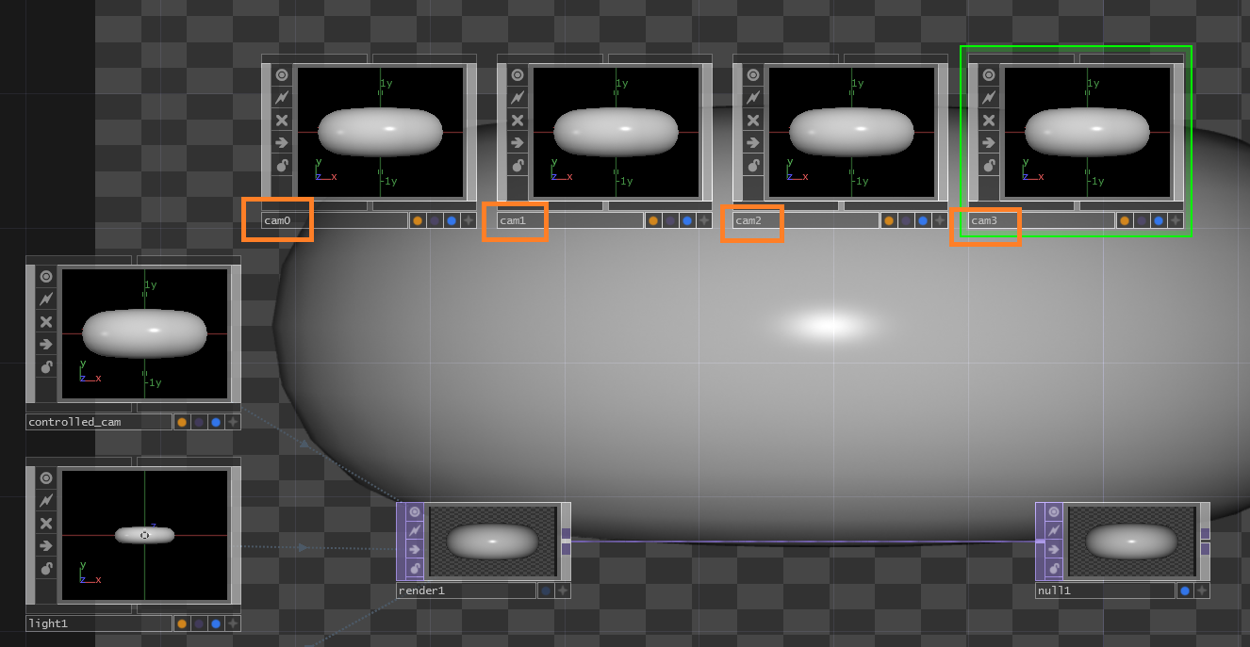
Task: Click the plus viewer icon on cam1
Action: pyautogui.click(x=704, y=220)
